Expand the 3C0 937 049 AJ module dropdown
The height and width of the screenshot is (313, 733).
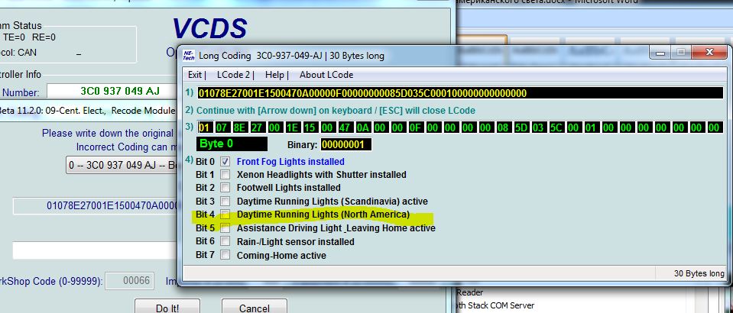[121, 166]
